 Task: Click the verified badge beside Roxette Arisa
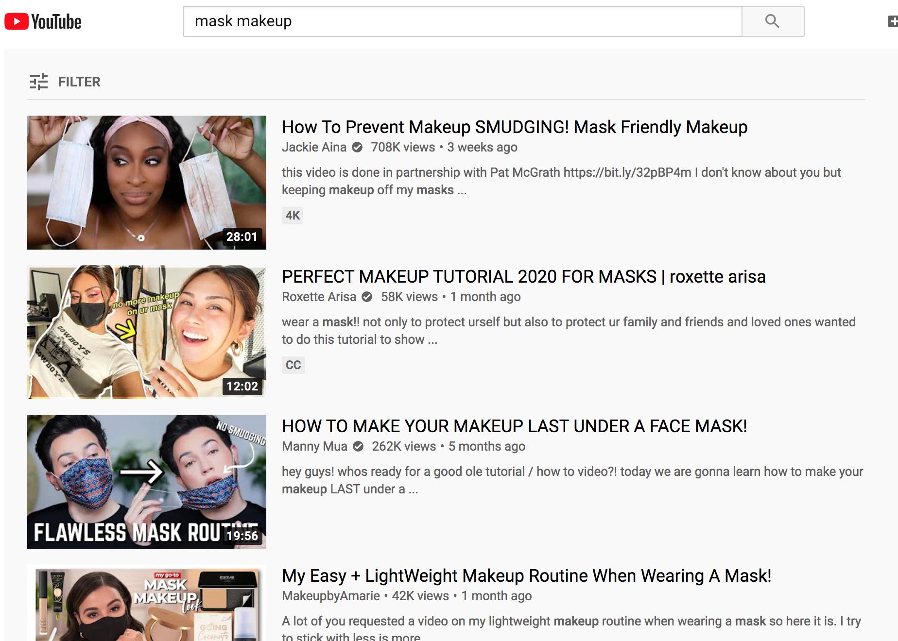[367, 297]
